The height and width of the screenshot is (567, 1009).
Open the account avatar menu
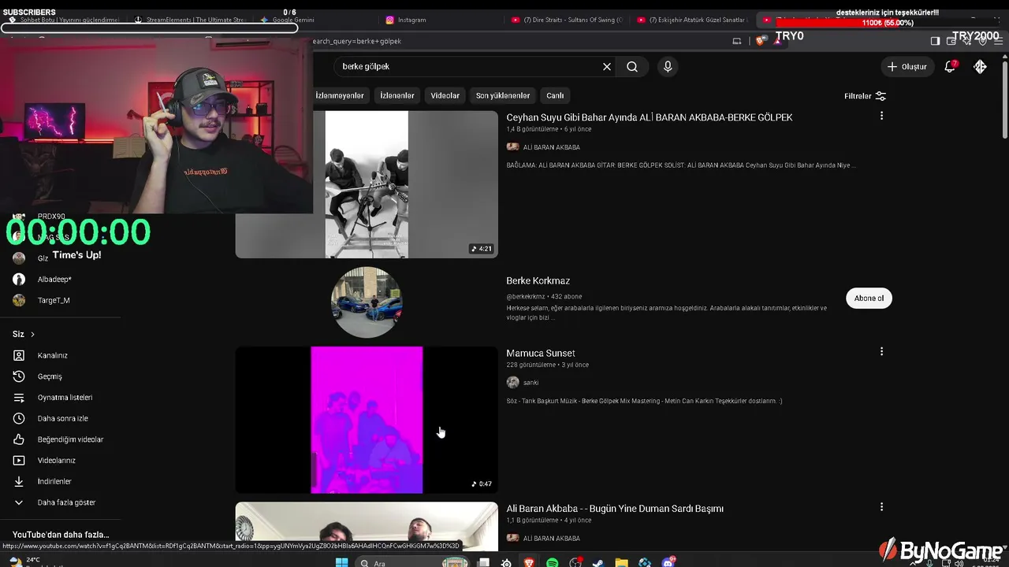tap(980, 67)
